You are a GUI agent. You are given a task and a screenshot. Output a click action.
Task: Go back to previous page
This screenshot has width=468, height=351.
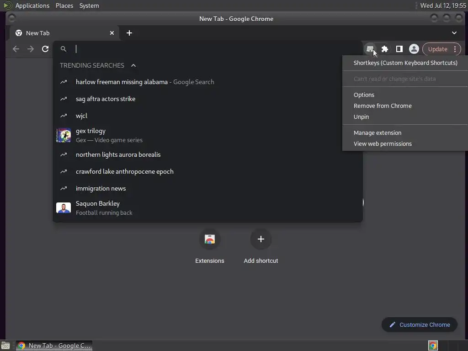click(x=16, y=49)
